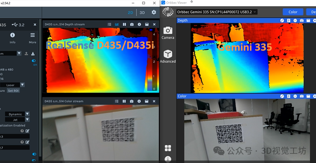Viewport: 316px width, 163px height.
Task: Click the Orbbec logo icon
Action: pos(168,12)
